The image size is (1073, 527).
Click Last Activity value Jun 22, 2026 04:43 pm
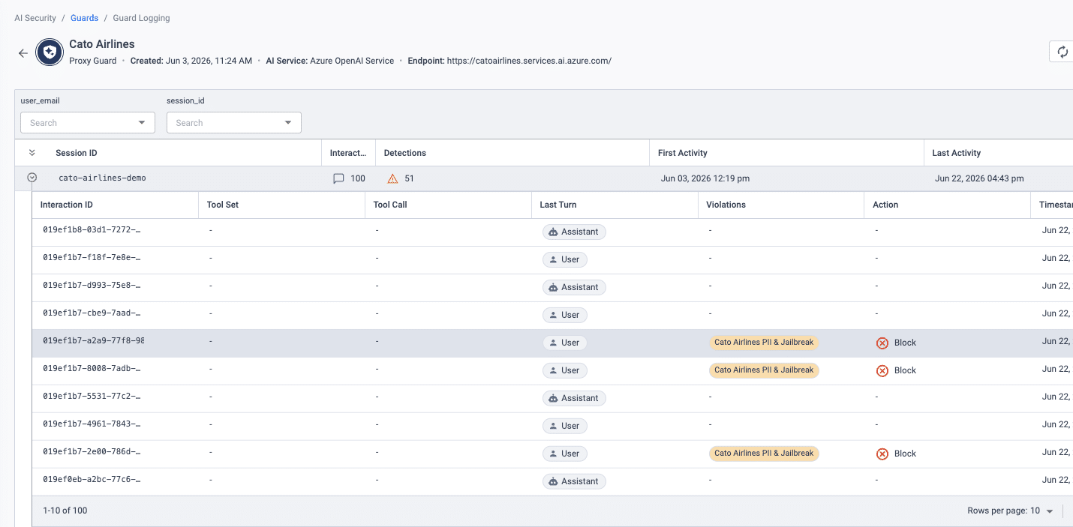pyautogui.click(x=979, y=178)
